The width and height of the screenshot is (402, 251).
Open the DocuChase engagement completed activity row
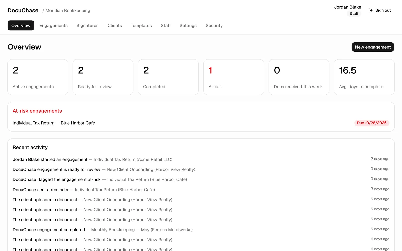[x=201, y=230]
